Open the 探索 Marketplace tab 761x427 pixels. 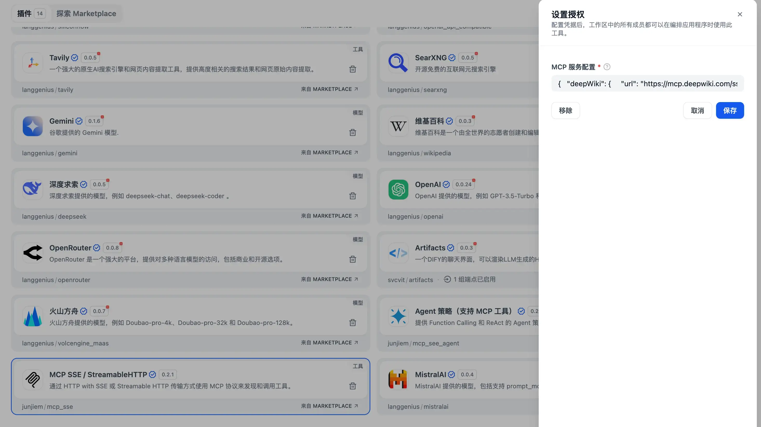(86, 13)
